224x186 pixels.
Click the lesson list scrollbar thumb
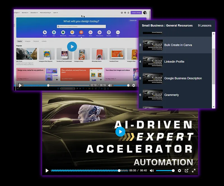click(214, 66)
